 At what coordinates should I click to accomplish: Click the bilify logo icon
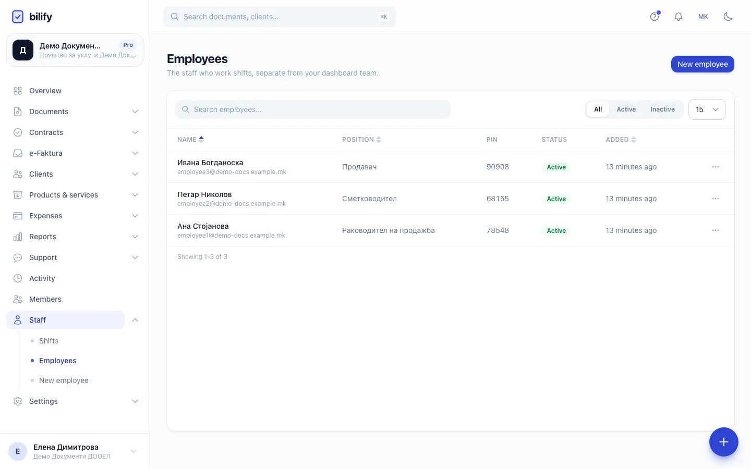(x=18, y=17)
